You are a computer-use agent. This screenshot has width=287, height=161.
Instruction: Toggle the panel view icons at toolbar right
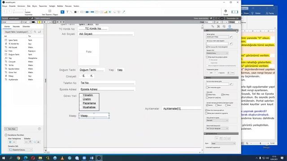(x=235, y=12)
